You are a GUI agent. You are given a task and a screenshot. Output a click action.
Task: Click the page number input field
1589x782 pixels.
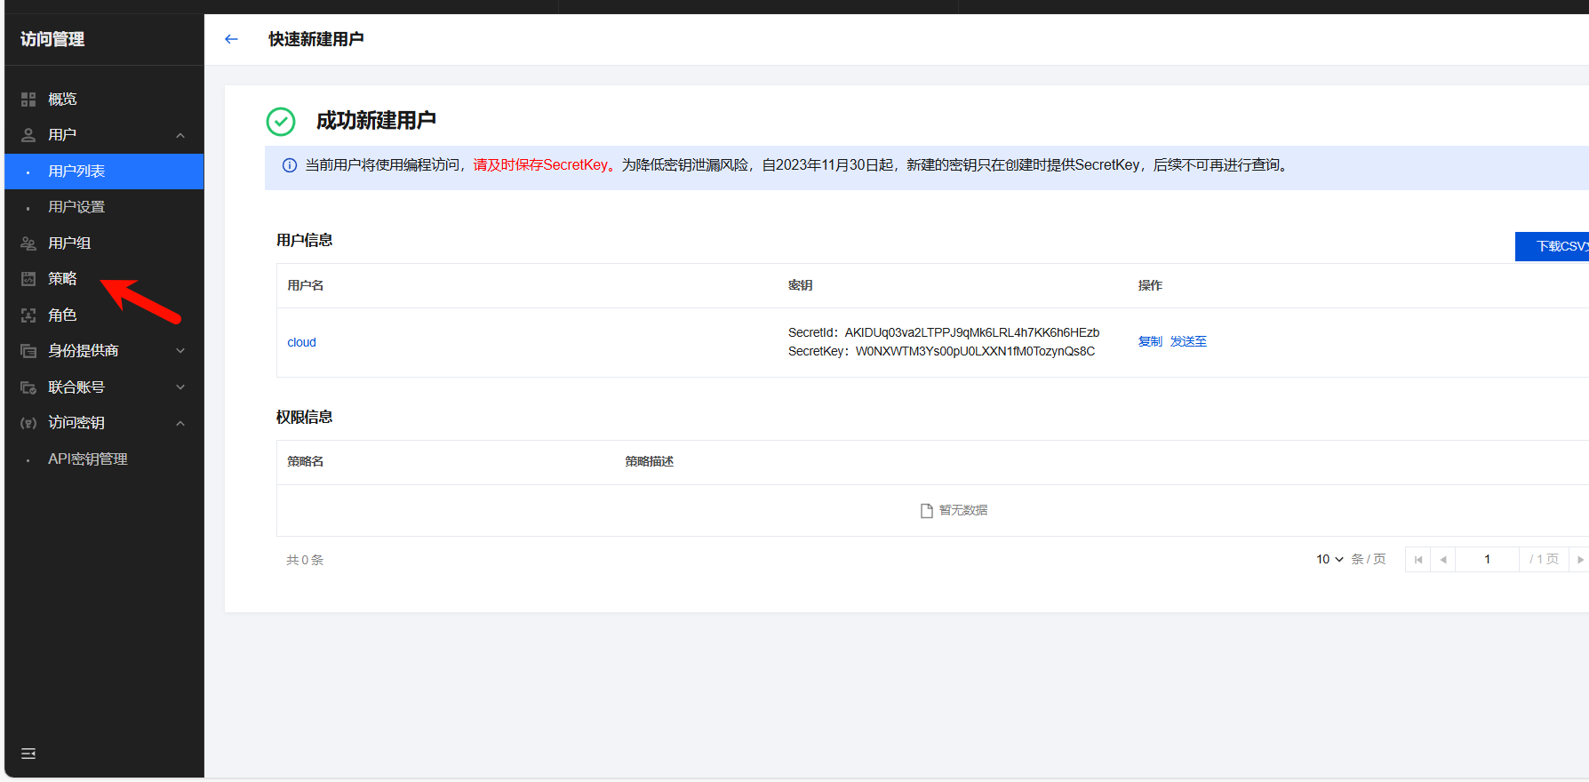(x=1487, y=559)
